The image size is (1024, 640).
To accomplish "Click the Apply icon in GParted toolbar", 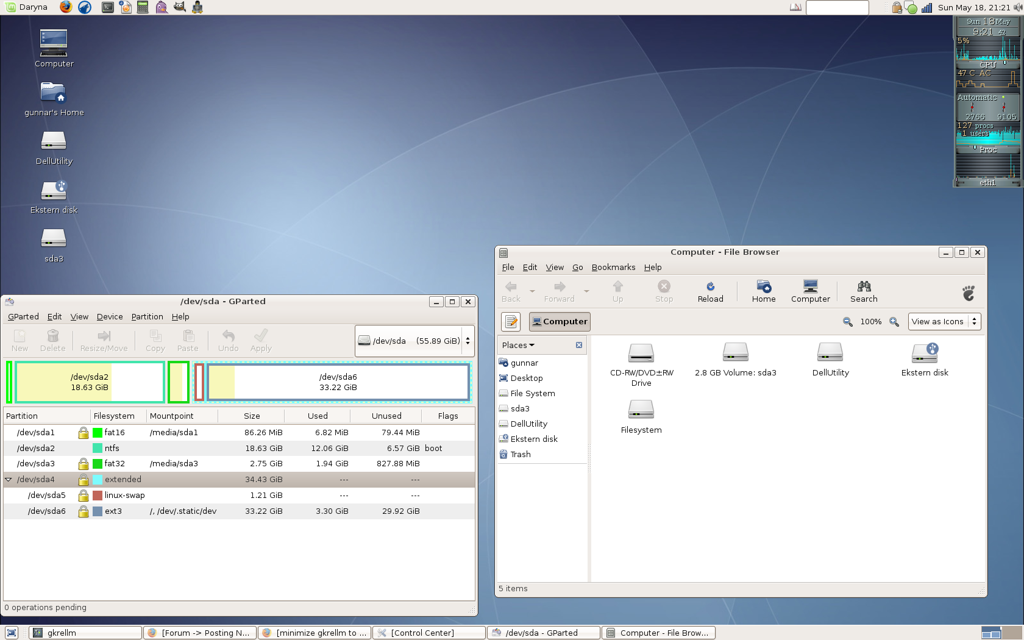I will tap(261, 341).
